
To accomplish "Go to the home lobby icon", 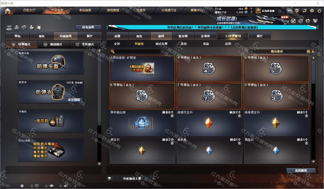I will coord(8,11).
